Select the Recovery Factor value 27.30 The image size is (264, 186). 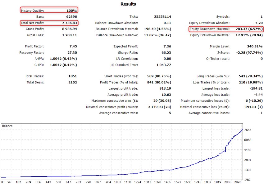(71, 52)
